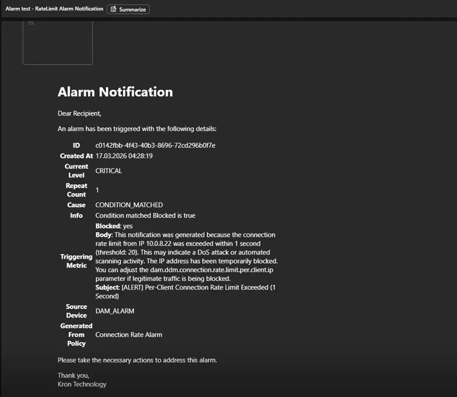Click the DAM_ALARM source device value
Image resolution: width=457 pixels, height=397 pixels.
tap(115, 311)
